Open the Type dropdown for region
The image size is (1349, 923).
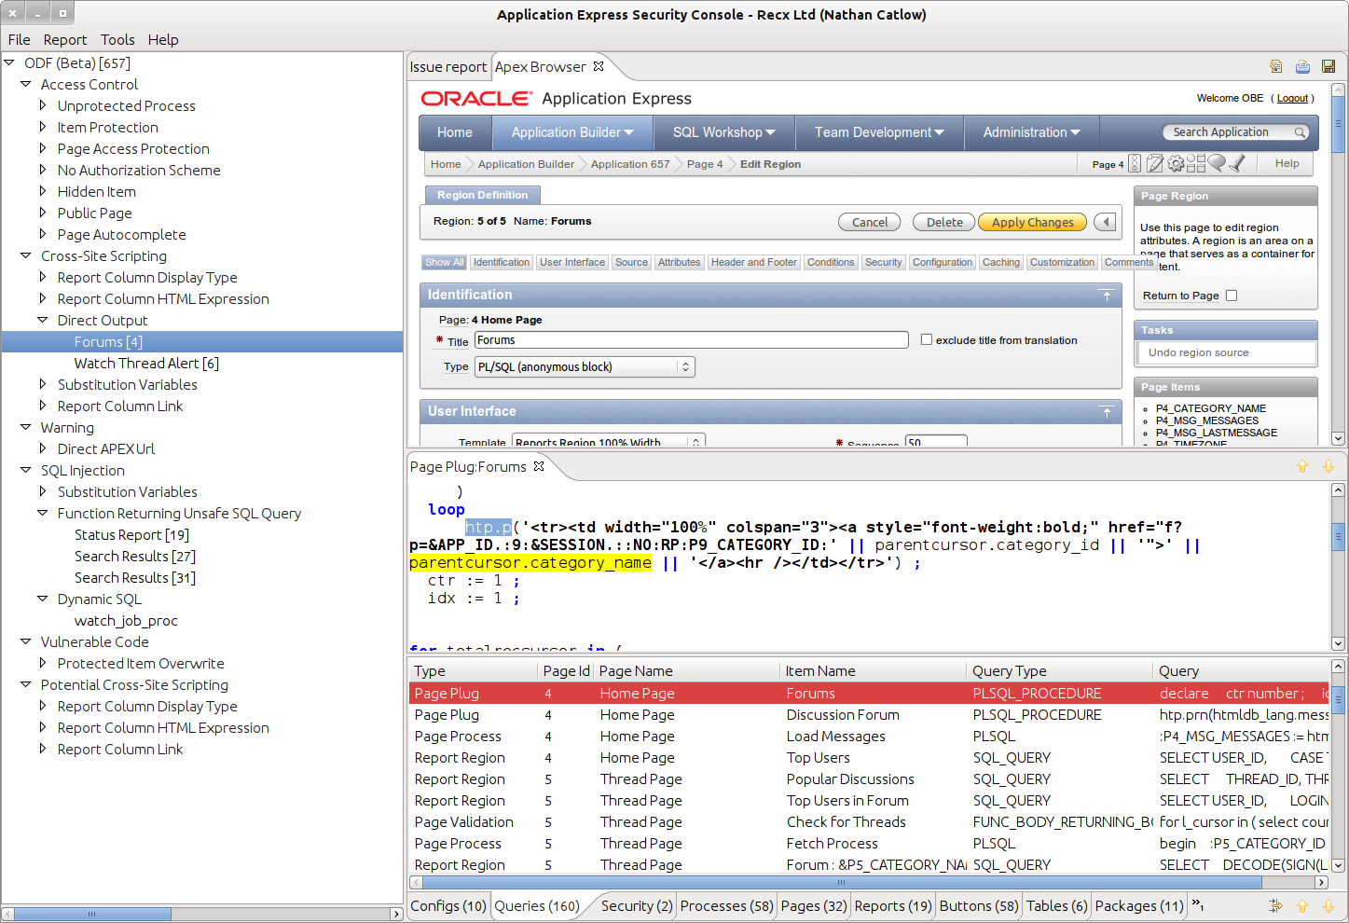coord(585,367)
